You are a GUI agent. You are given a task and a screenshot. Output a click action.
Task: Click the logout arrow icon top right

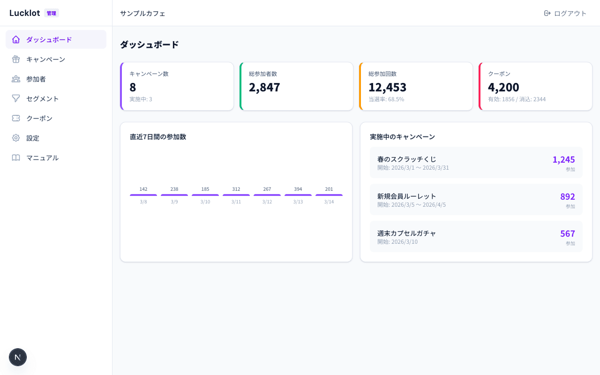(x=547, y=13)
